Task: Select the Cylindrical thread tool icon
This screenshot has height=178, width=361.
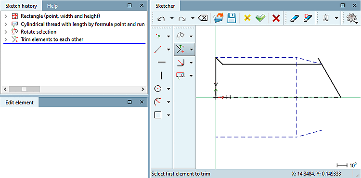Action: coord(180,76)
